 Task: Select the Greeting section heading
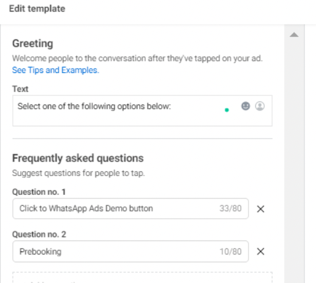point(33,44)
